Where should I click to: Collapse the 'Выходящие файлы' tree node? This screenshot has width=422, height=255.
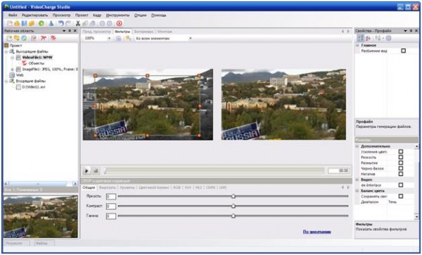click(6, 51)
